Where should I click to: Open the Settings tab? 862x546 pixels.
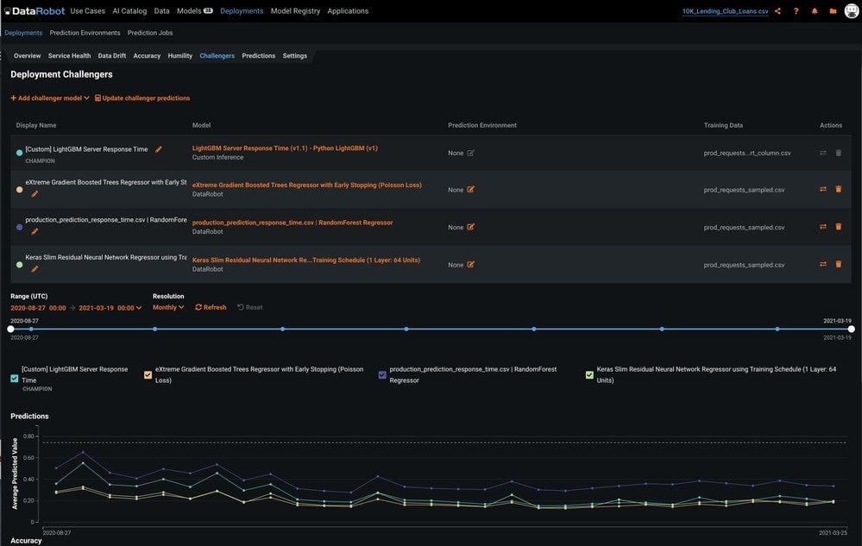(x=294, y=56)
